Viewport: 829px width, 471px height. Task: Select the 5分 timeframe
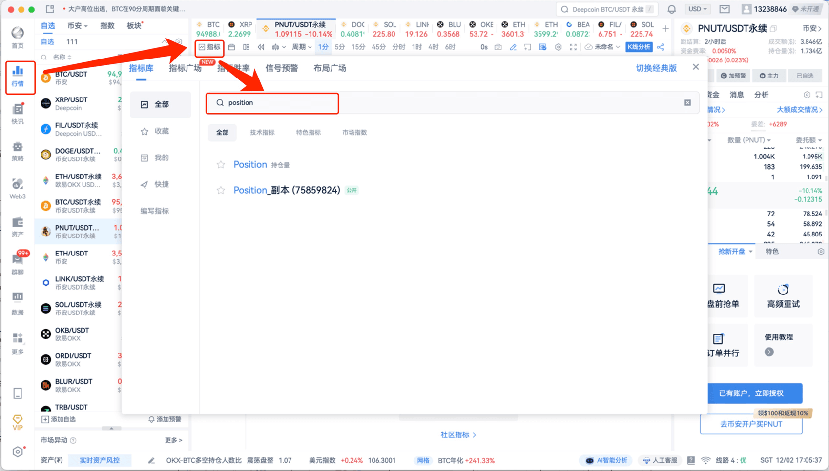(340, 47)
